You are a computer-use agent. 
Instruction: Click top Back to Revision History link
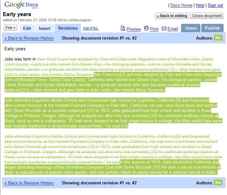(29, 38)
